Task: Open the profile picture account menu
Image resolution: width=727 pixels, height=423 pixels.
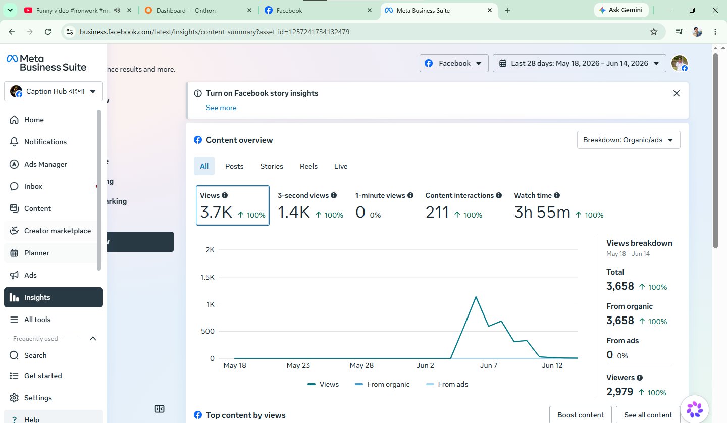Action: 680,63
